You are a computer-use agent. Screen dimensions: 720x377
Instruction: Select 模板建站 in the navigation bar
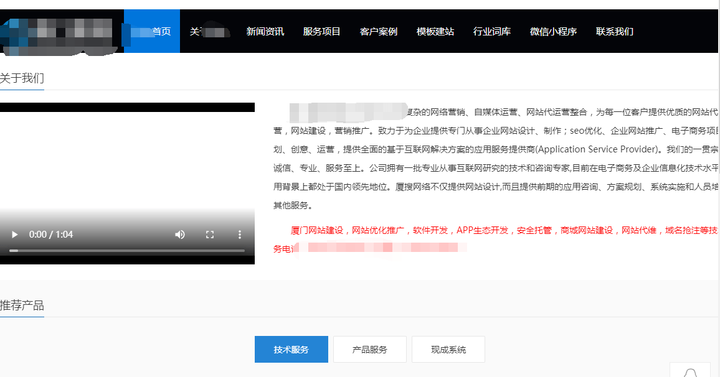pos(435,31)
